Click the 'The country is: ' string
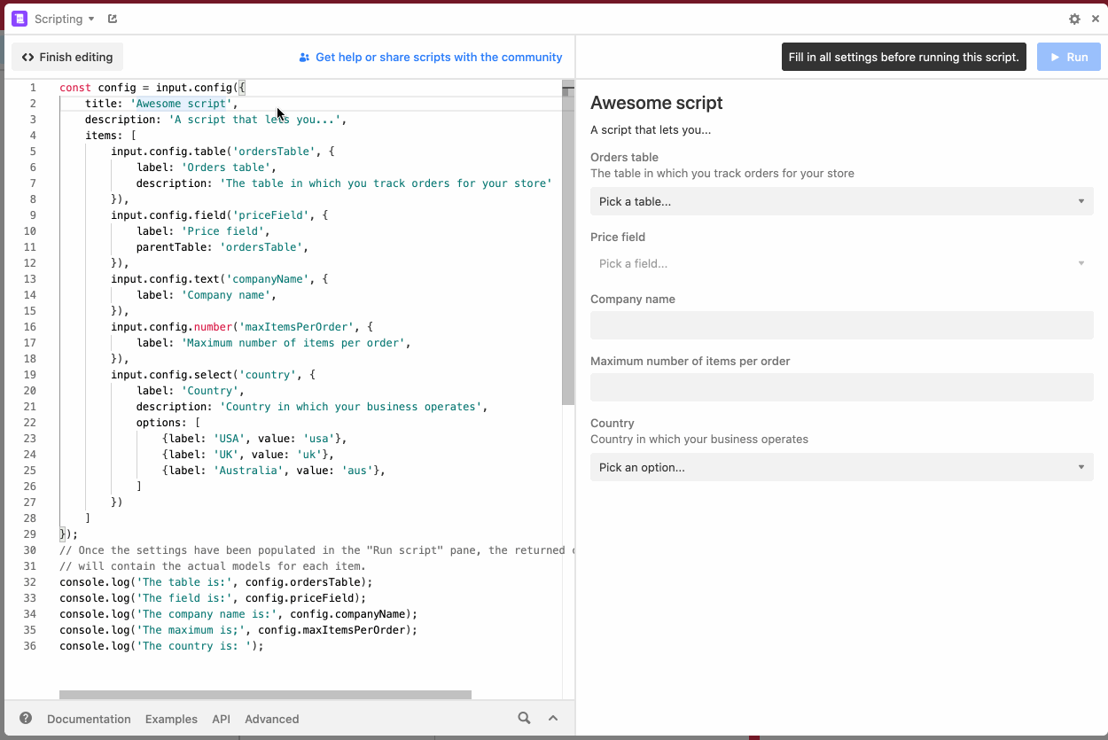 pyautogui.click(x=193, y=646)
